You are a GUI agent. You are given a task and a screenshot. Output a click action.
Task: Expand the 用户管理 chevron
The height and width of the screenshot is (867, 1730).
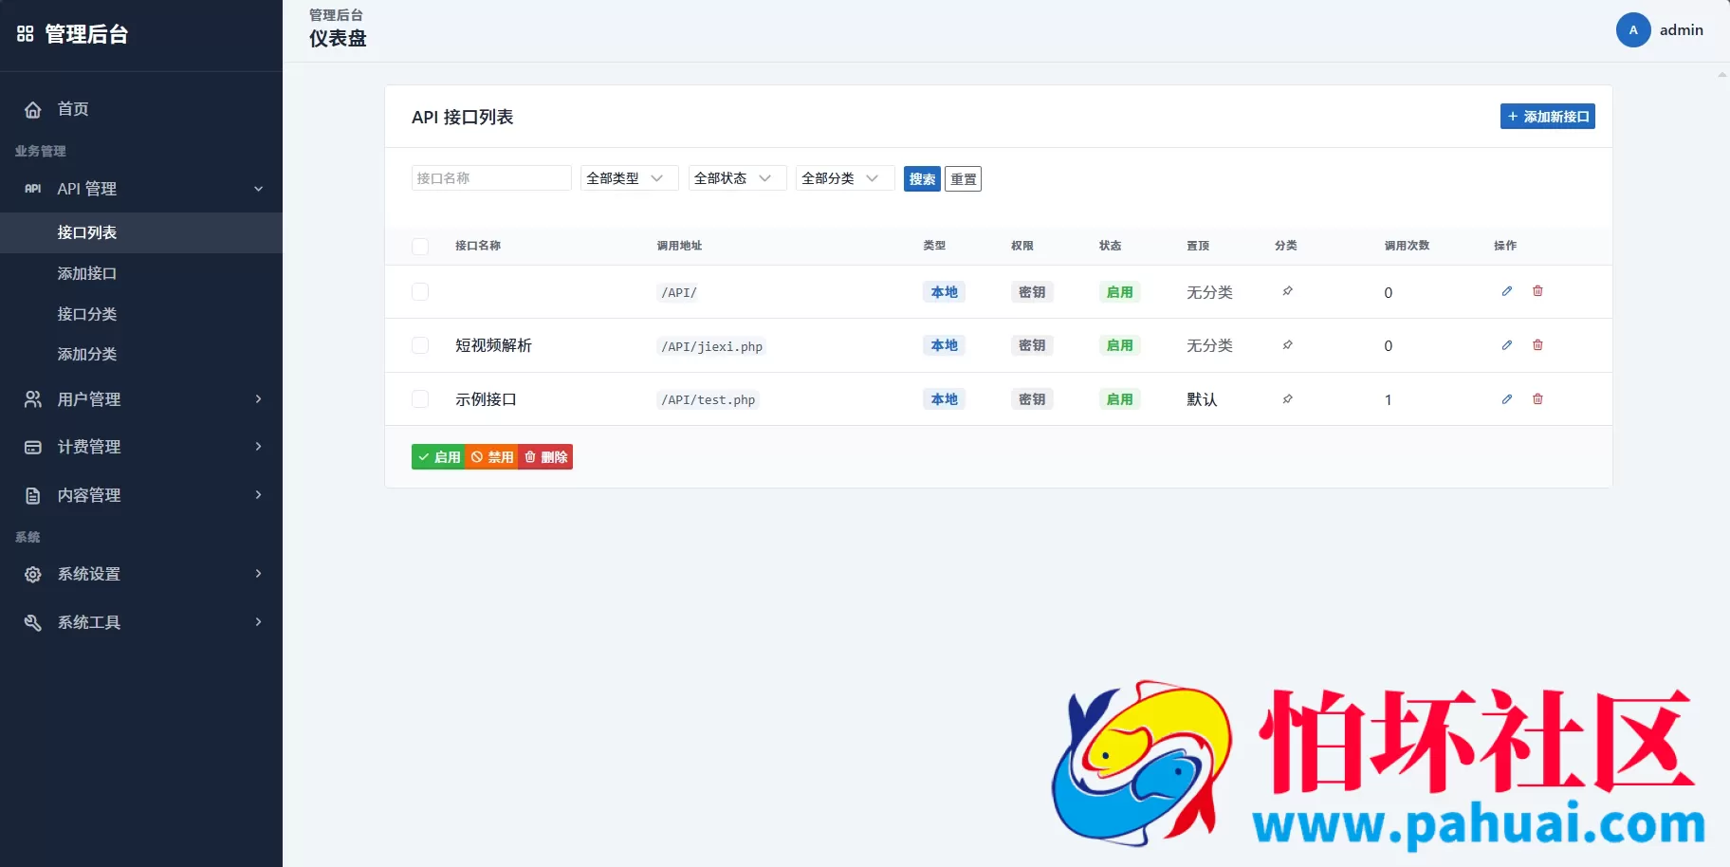point(259,399)
